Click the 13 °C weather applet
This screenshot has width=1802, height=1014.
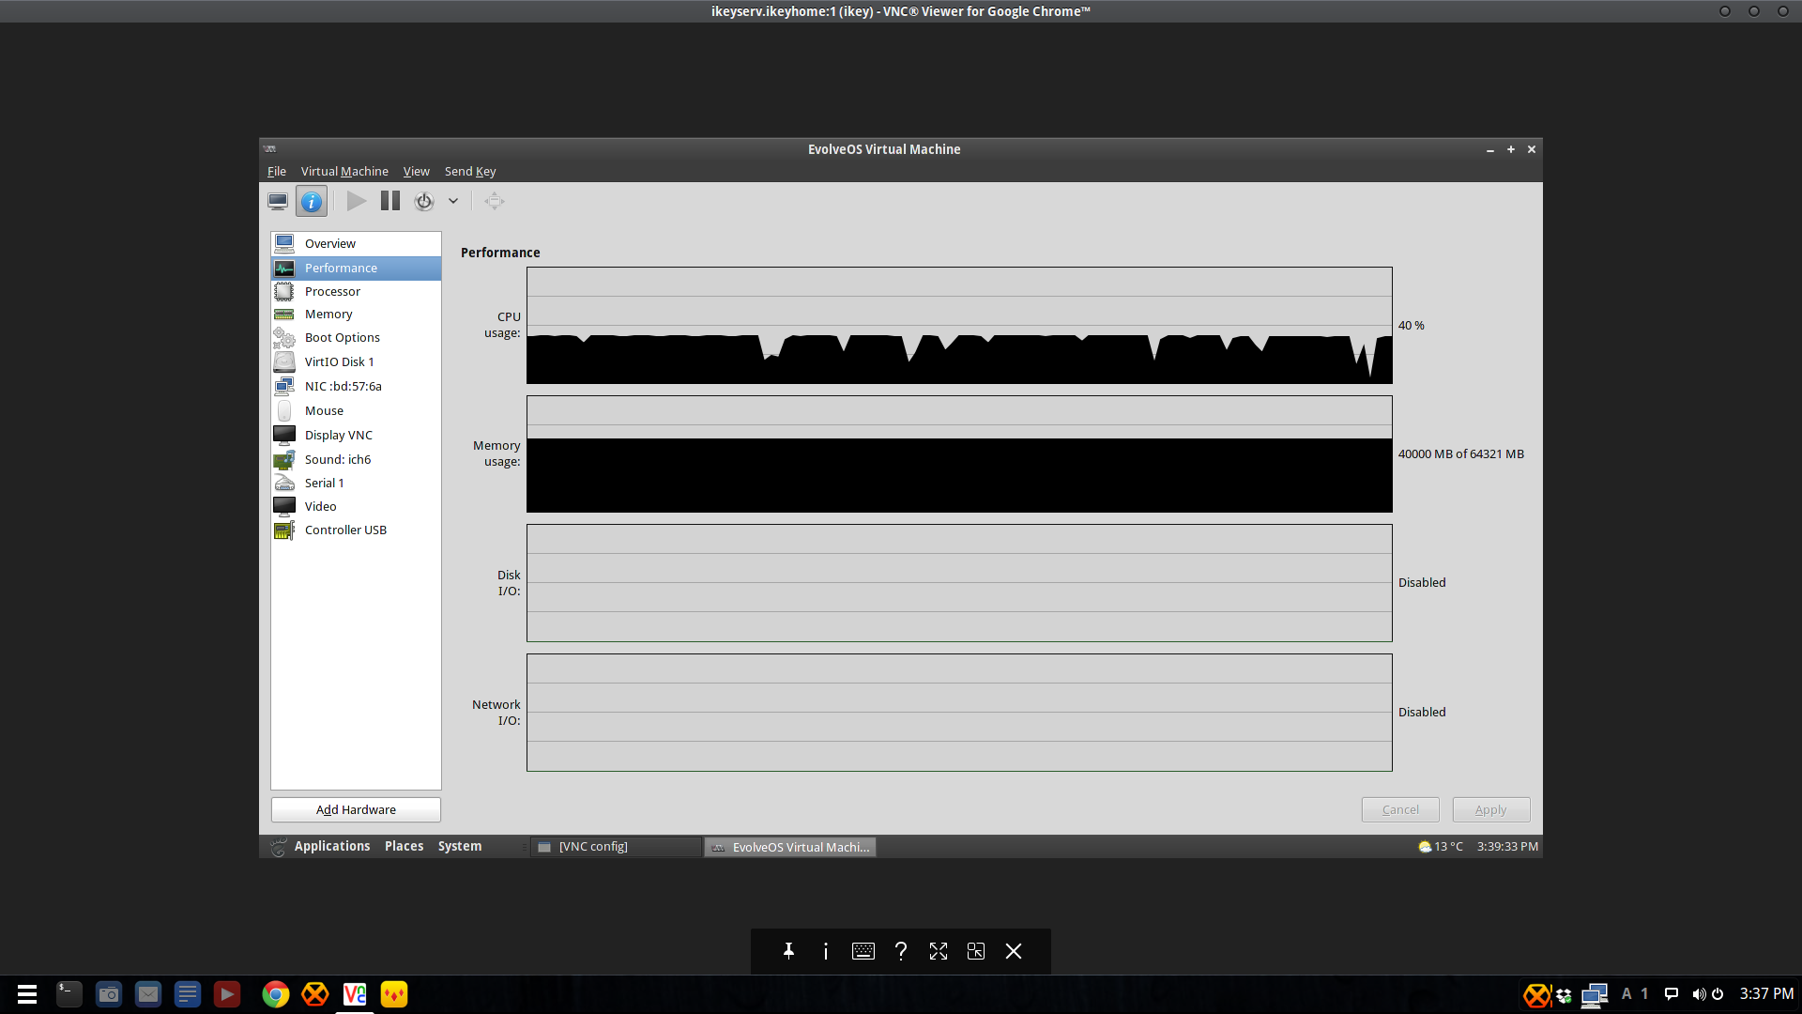[1441, 846]
